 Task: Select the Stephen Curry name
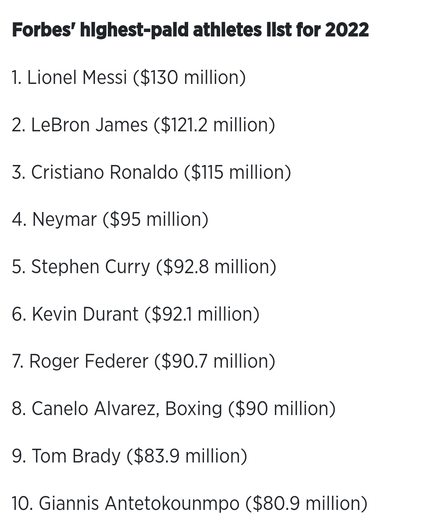coord(90,267)
